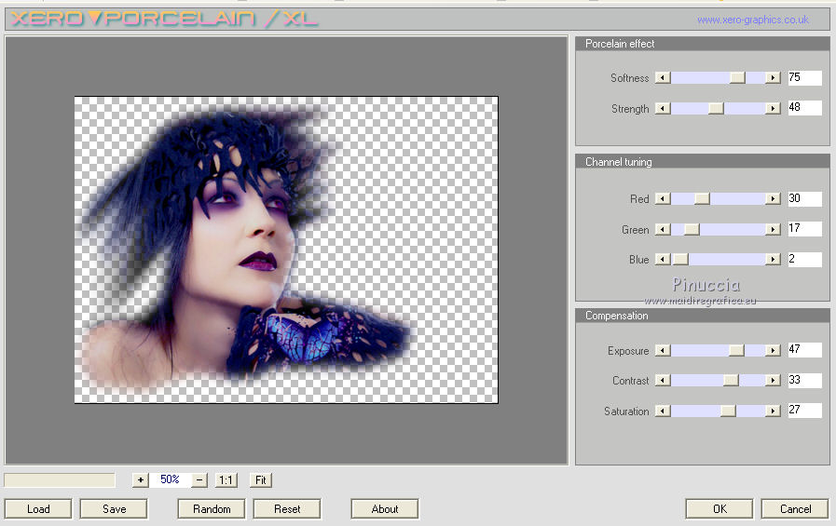Click the Contrast slider handle
The width and height of the screenshot is (836, 526).
(731, 380)
